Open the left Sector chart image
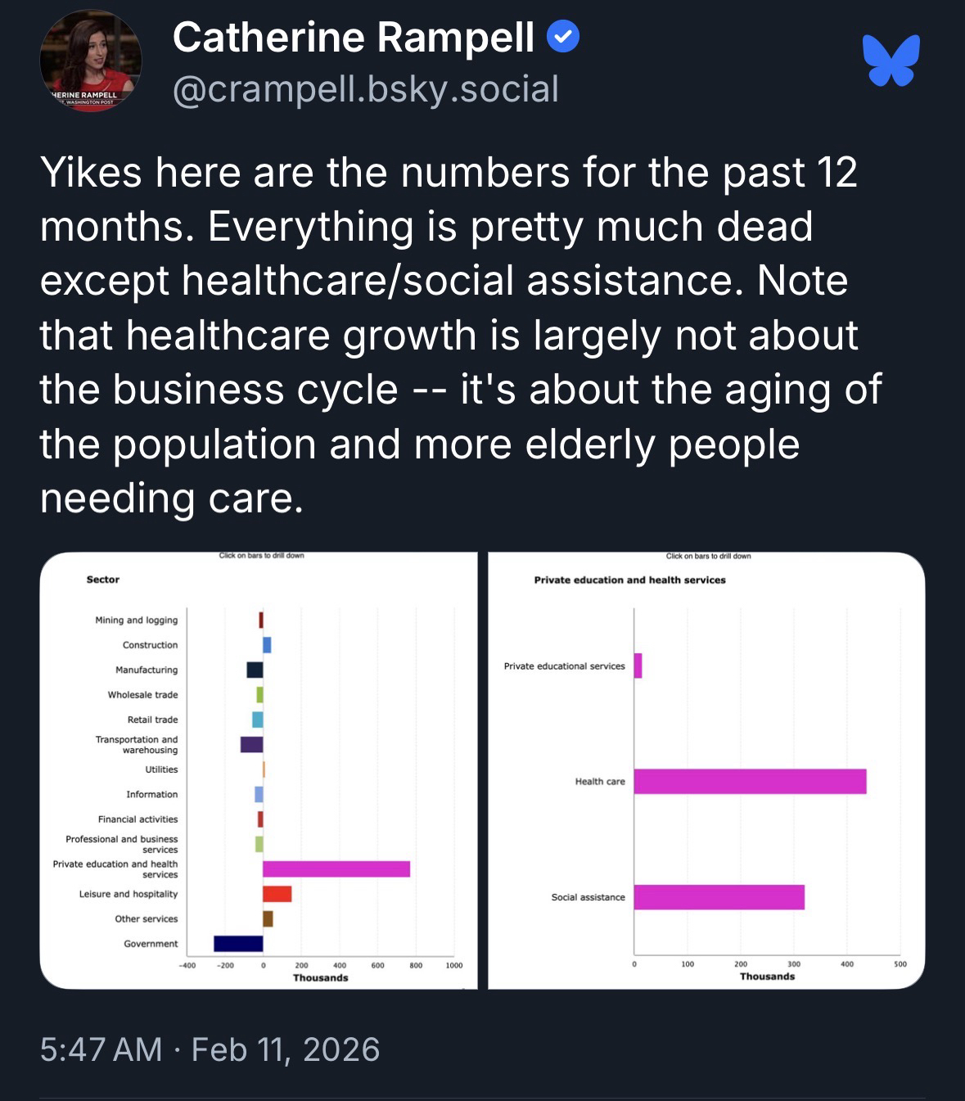Image resolution: width=965 pixels, height=1101 pixels. click(x=258, y=769)
